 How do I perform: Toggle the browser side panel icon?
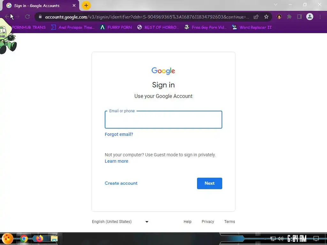pos(300,17)
